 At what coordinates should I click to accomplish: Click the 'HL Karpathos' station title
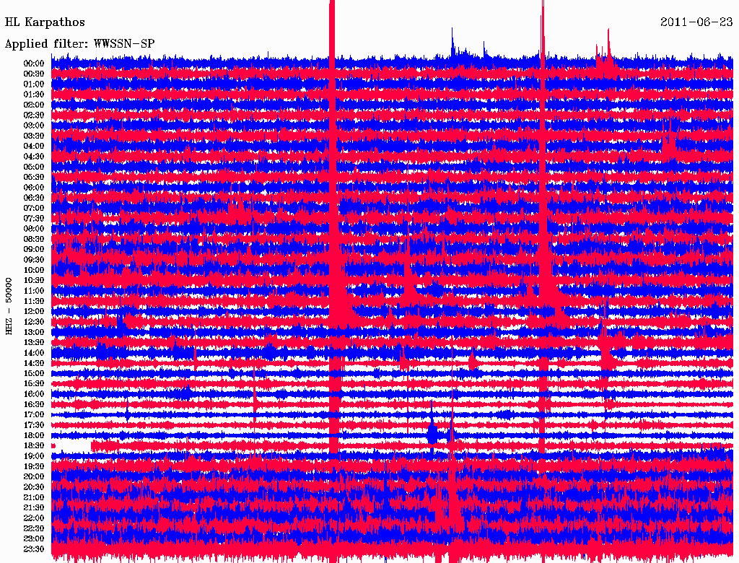pyautogui.click(x=45, y=22)
